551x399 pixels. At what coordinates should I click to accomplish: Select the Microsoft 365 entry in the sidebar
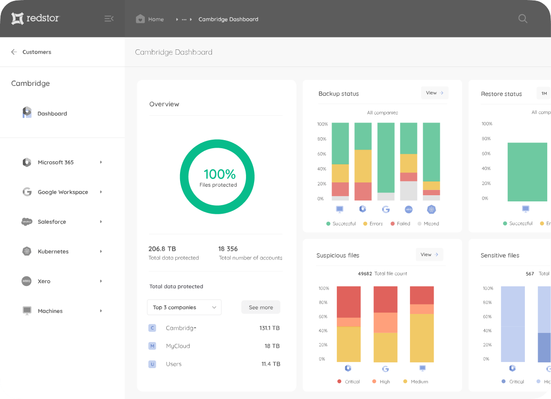tap(56, 162)
